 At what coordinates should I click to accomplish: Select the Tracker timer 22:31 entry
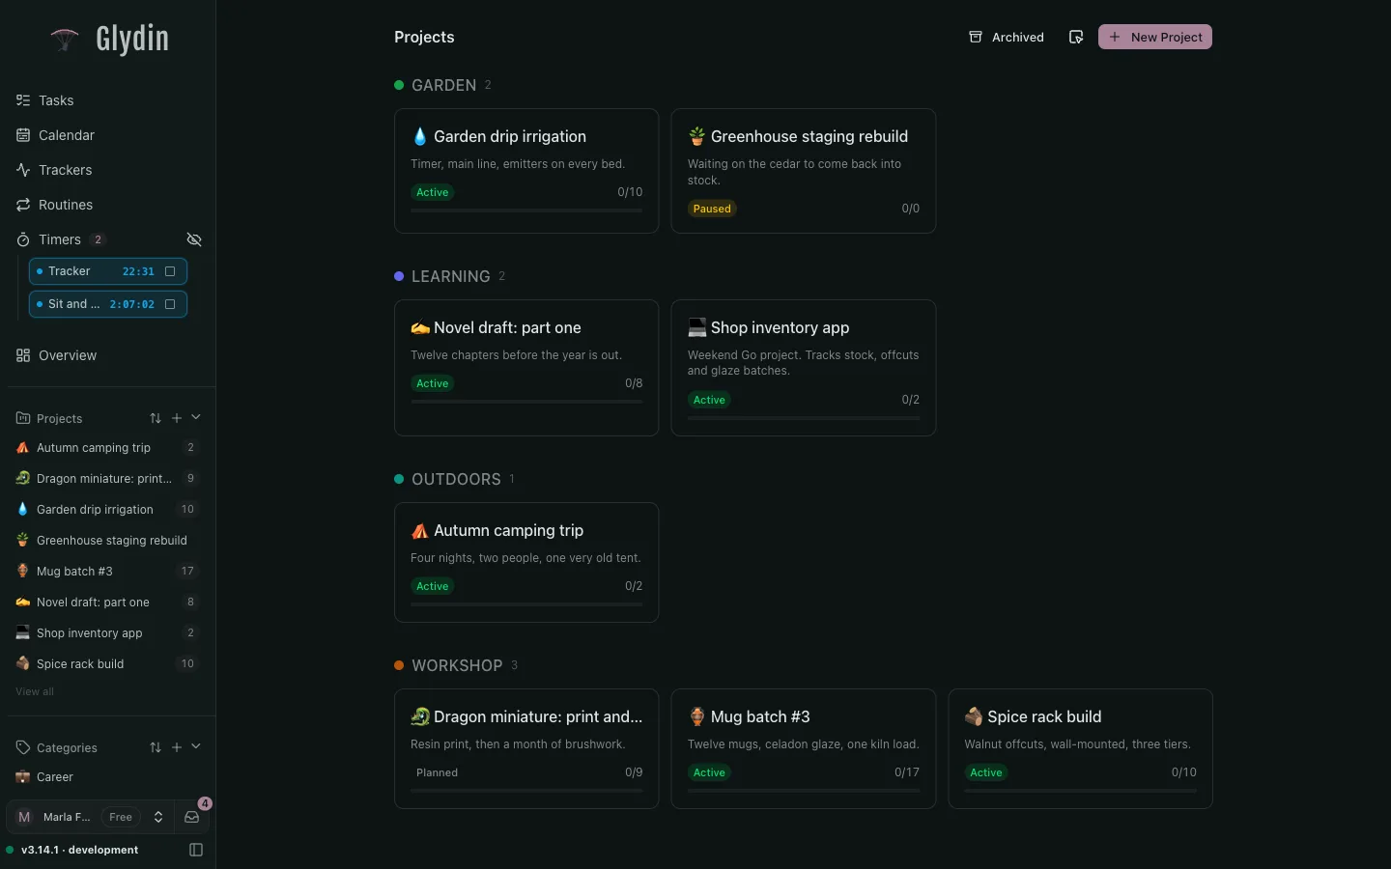[108, 271]
